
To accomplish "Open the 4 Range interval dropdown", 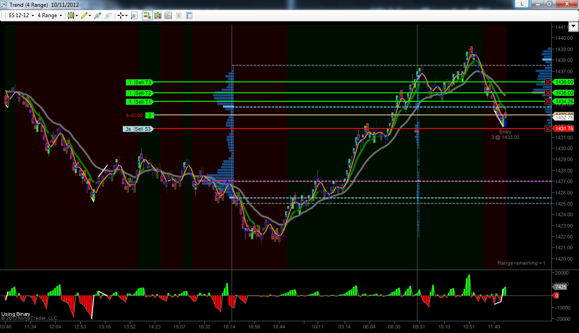I will tap(50, 15).
